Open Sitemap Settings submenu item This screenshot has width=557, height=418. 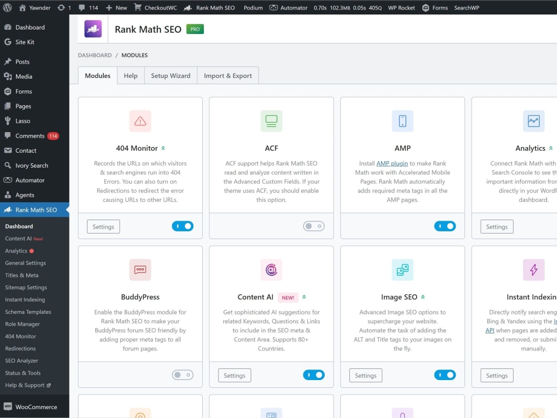coord(26,287)
